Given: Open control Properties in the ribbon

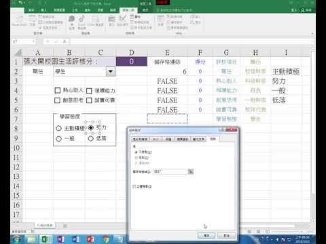Looking at the screenshot, I should [x=135, y=17].
